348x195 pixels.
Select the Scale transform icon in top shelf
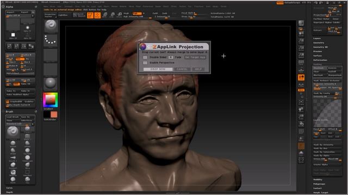point(113,15)
